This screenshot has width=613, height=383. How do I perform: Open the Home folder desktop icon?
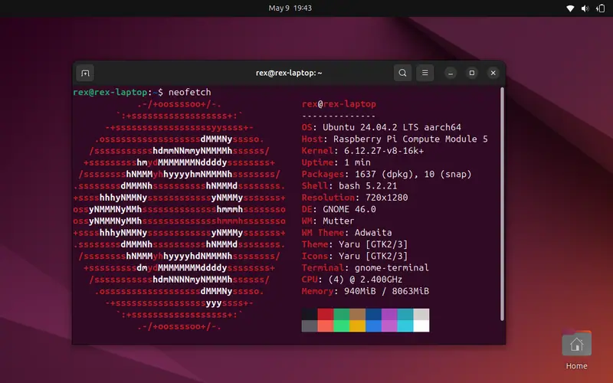pyautogui.click(x=576, y=343)
